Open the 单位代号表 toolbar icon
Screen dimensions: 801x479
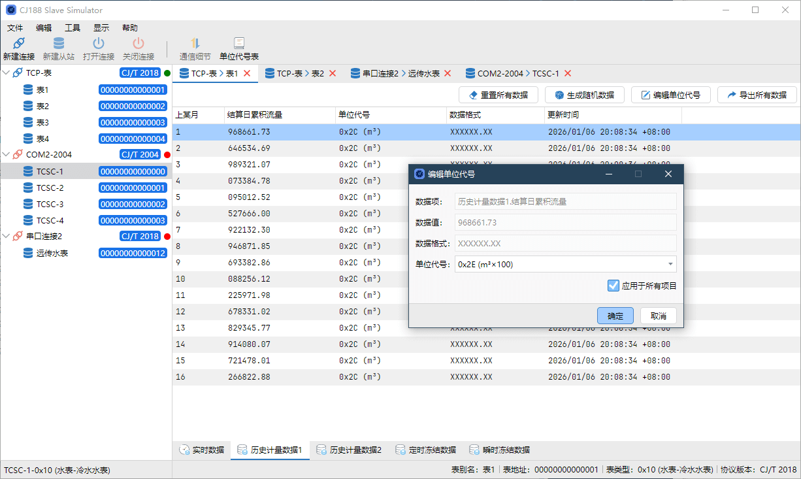point(239,44)
